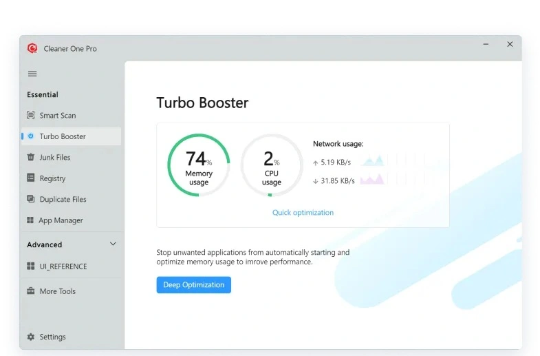Screen dimensions: 540x356
Task: Click the Duplicate Files icon
Action: [x=31, y=199]
